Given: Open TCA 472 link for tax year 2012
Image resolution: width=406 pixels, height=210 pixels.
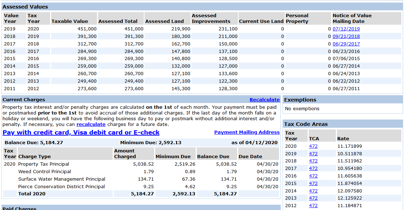Looking at the screenshot, I should pyautogui.click(x=313, y=206).
